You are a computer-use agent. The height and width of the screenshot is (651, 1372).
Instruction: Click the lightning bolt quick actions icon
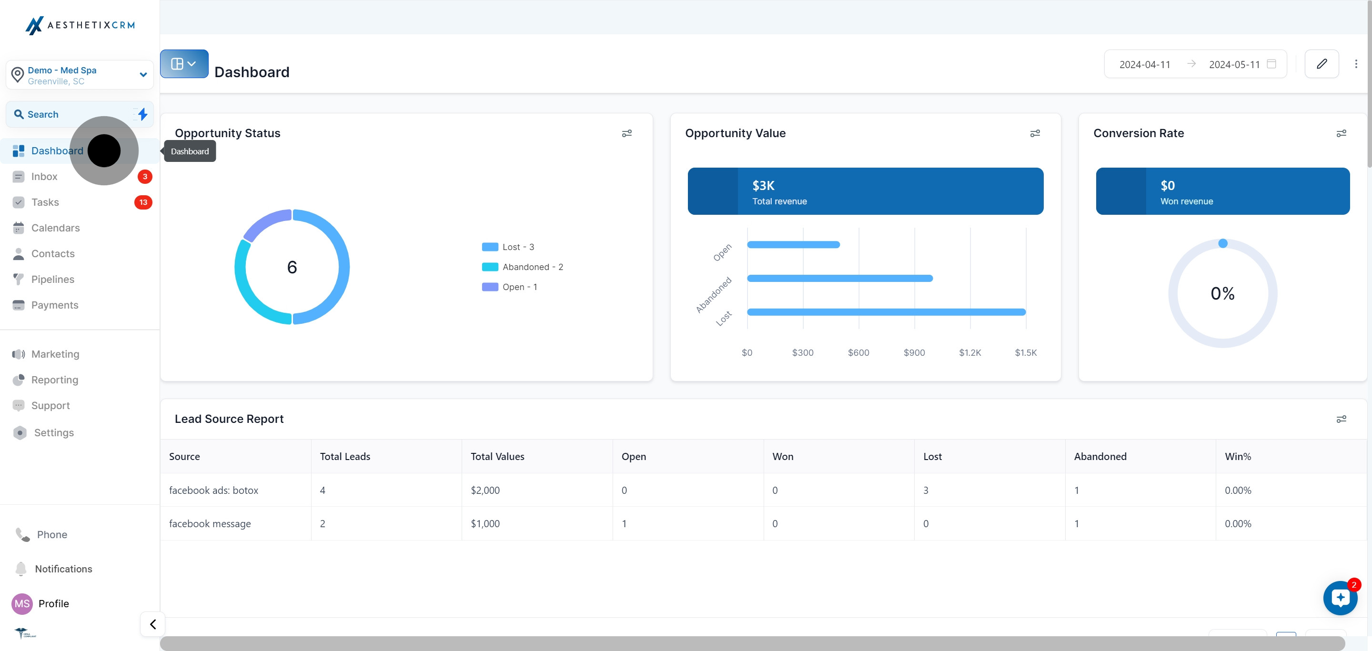pos(142,114)
